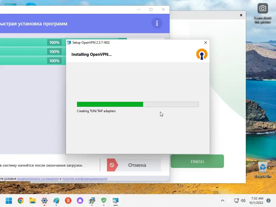Click the 'ыстрая установка программ' header title
The width and height of the screenshot is (276, 207).
pyautogui.click(x=34, y=24)
